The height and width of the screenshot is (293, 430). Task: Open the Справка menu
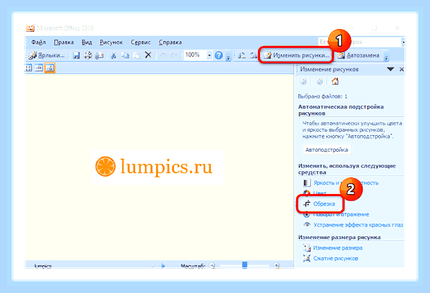click(171, 42)
